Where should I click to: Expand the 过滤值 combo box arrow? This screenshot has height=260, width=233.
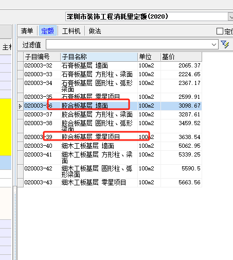214,45
